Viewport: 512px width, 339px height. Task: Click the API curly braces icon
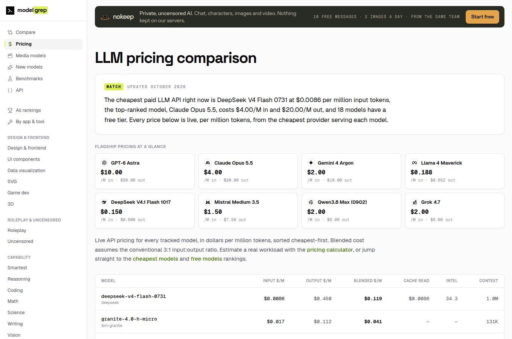[10, 90]
